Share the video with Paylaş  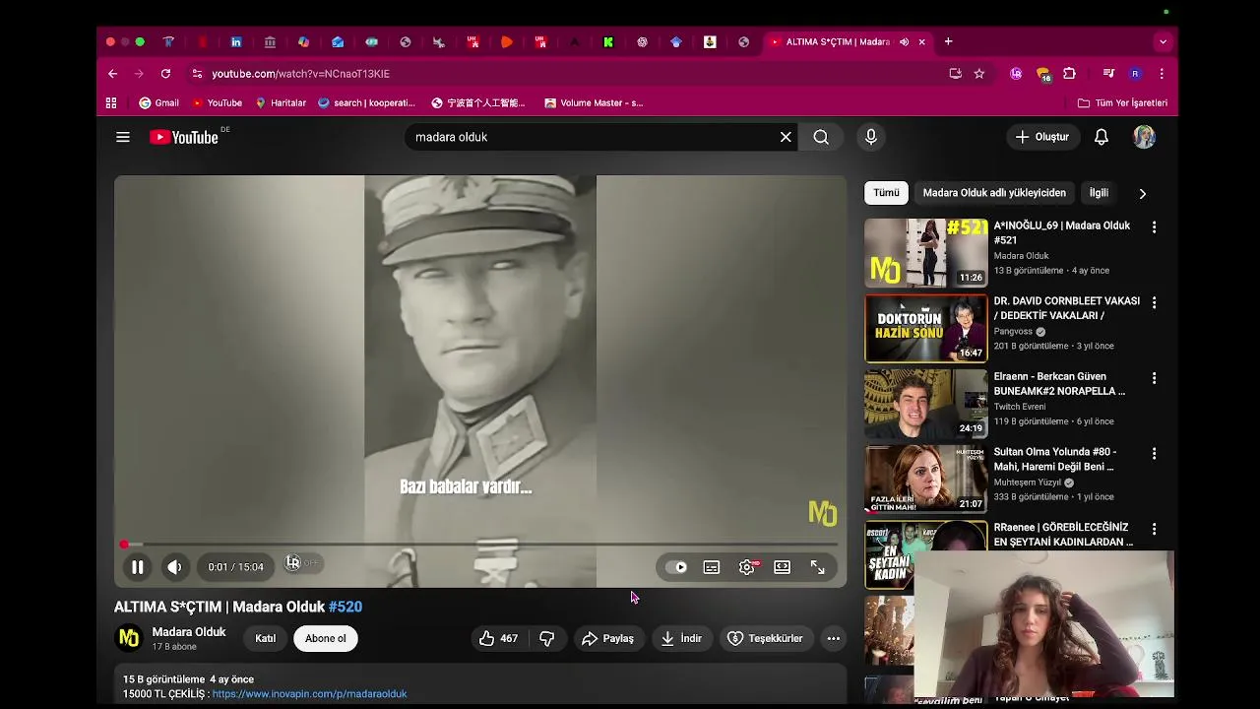point(607,638)
